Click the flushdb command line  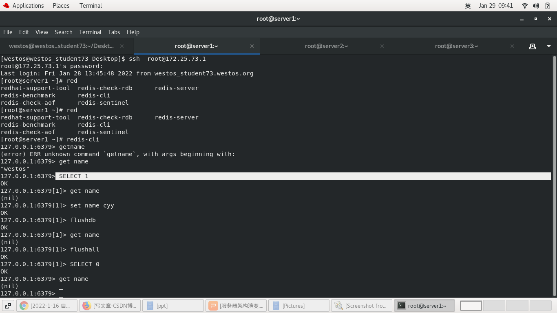(48, 220)
